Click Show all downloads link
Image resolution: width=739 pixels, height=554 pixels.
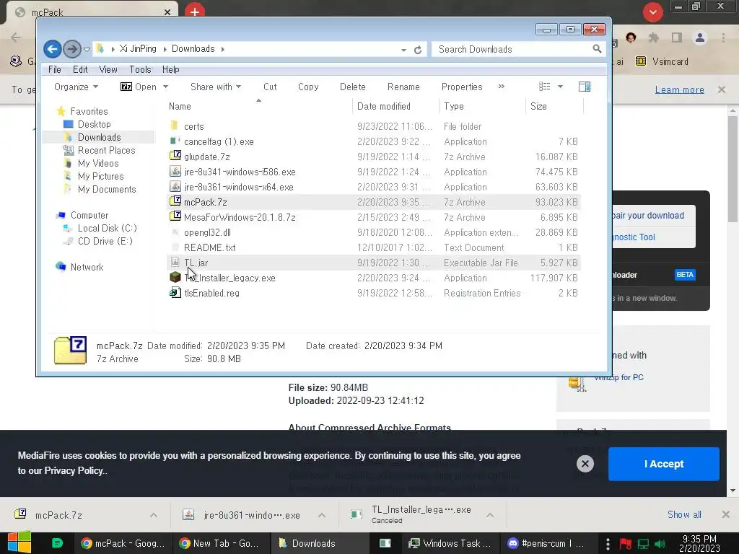[x=684, y=514]
